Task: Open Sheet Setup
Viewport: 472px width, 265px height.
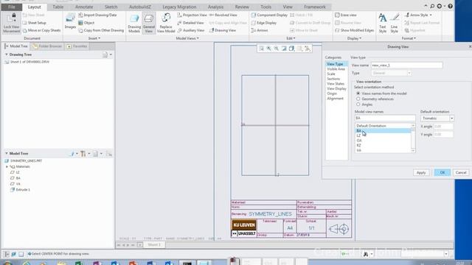Action: 35,23
